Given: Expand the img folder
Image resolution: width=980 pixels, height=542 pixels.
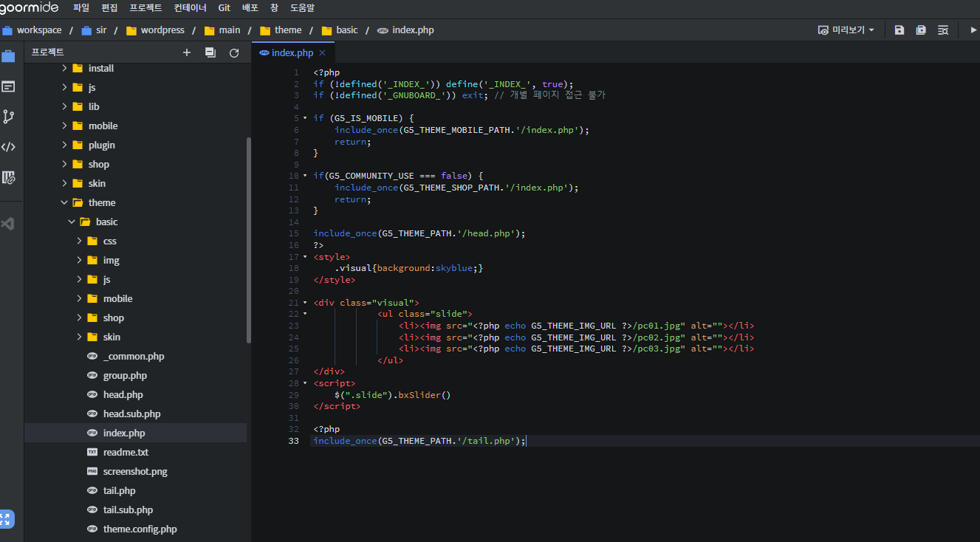Looking at the screenshot, I should point(79,260).
